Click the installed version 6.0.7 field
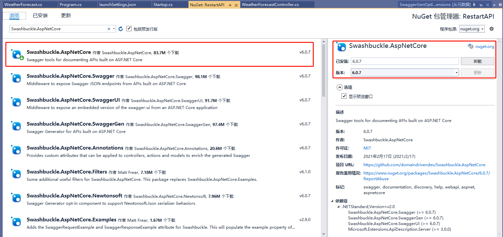The height and width of the screenshot is (237, 503). [x=405, y=61]
